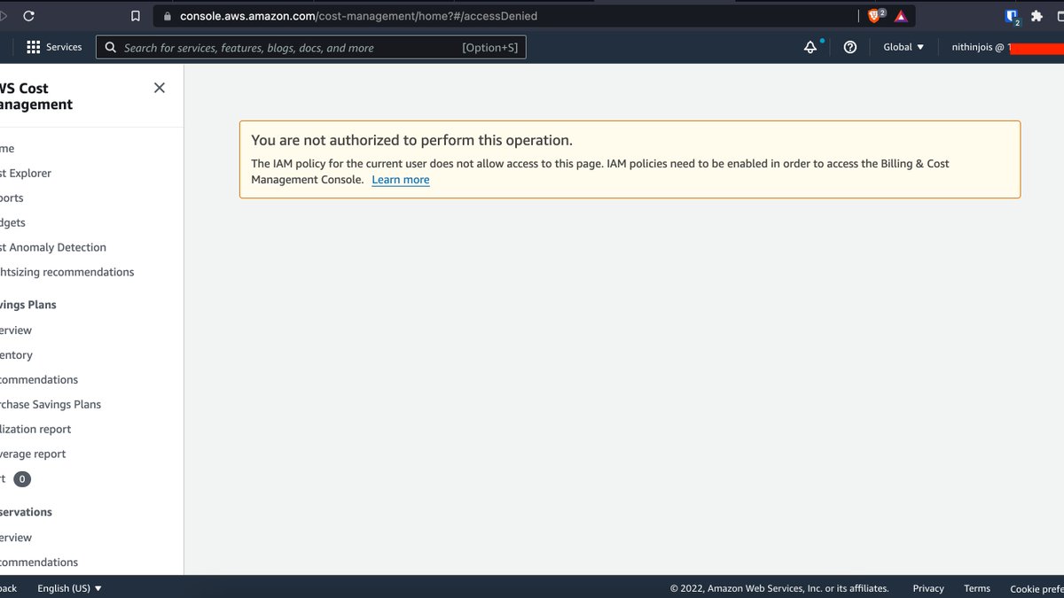Open the Global region dropdown
The height and width of the screenshot is (598, 1064).
[x=903, y=46]
